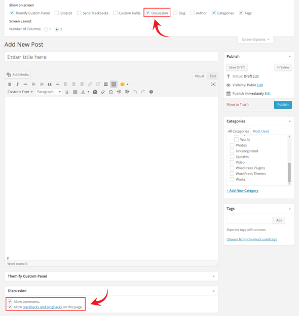Uncheck the Discussion screen option

click(148, 13)
